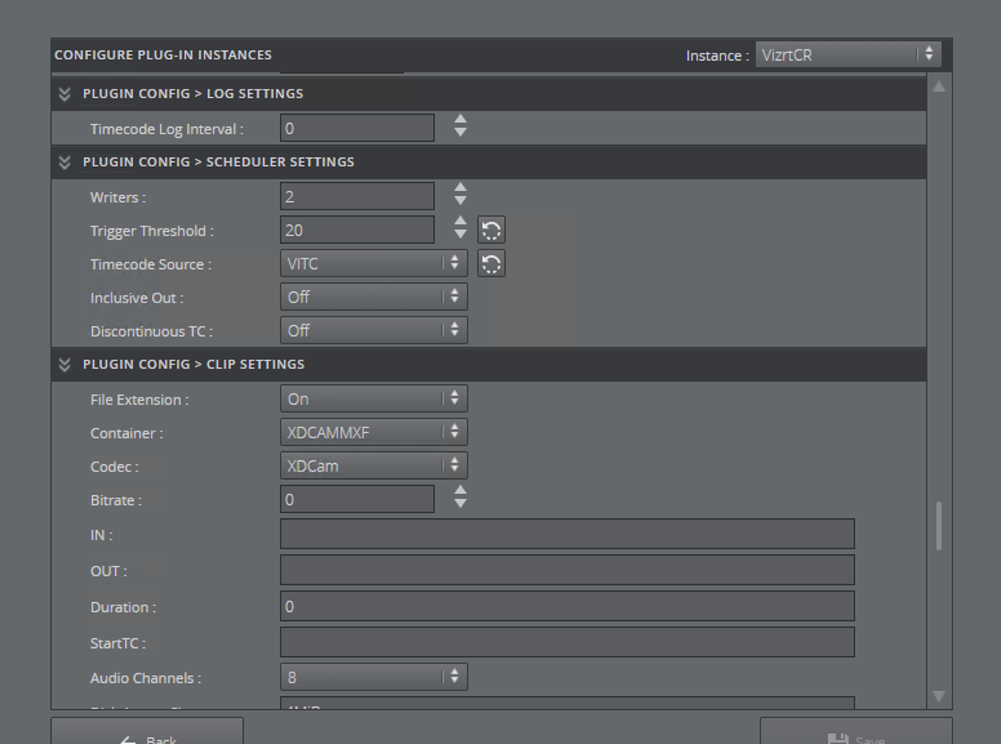
Task: Open the Instance dropdown showing VizrtCR
Action: pyautogui.click(x=847, y=55)
